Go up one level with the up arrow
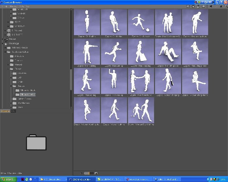228x182 pixels. click(x=221, y=6)
